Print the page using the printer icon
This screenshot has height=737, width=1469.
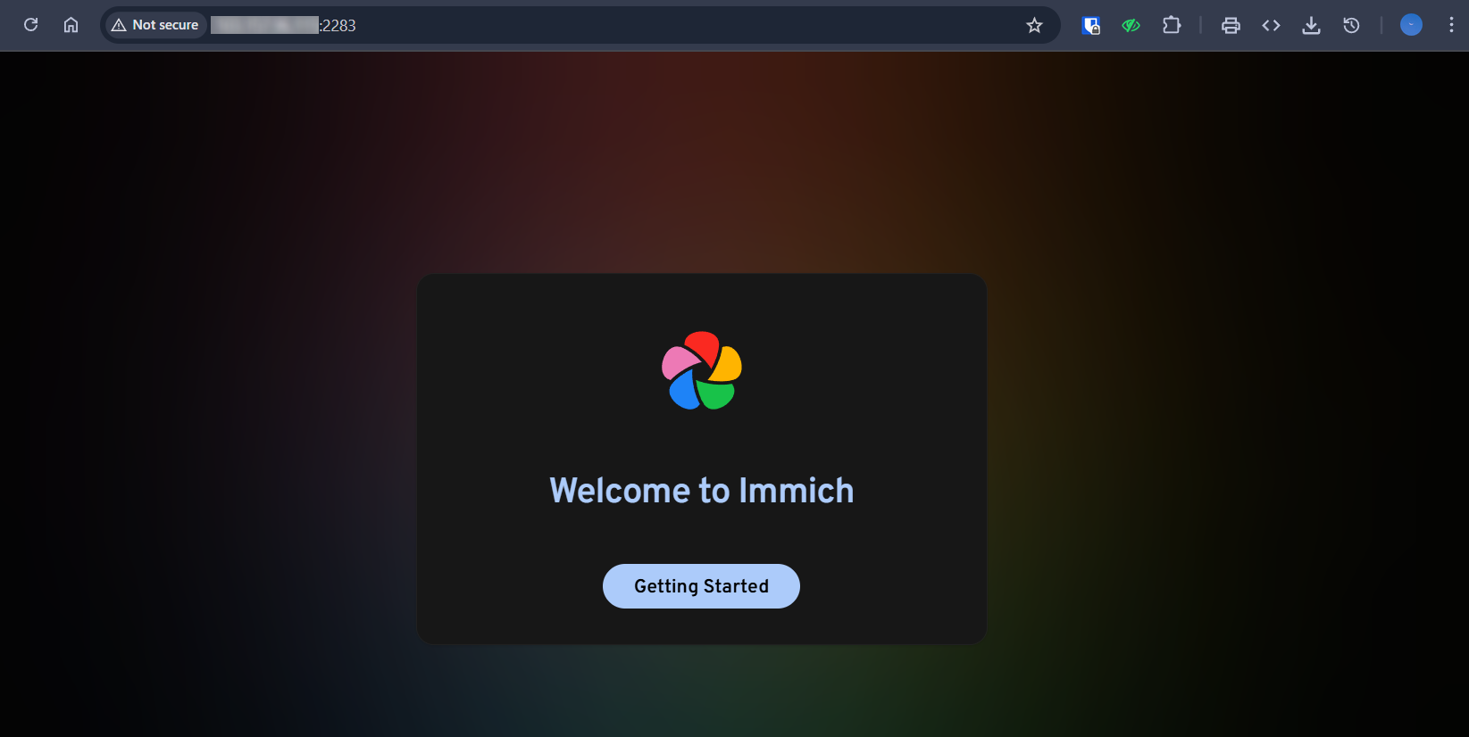click(1231, 25)
